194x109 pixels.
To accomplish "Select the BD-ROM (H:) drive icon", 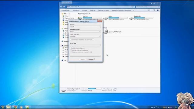I will pos(106,31).
